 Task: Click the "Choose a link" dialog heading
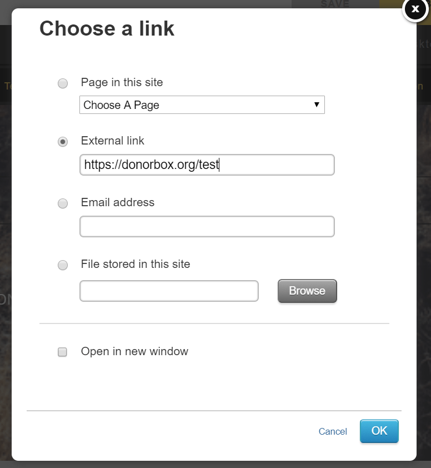pos(107,29)
